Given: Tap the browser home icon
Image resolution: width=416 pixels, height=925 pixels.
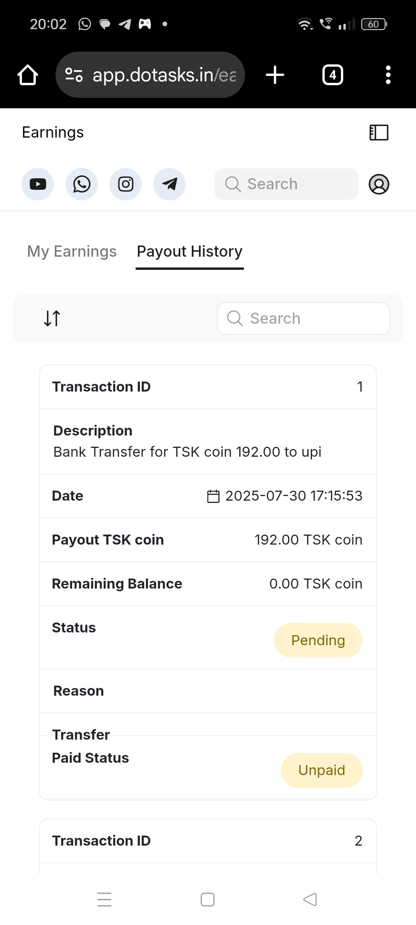Looking at the screenshot, I should pos(28,75).
